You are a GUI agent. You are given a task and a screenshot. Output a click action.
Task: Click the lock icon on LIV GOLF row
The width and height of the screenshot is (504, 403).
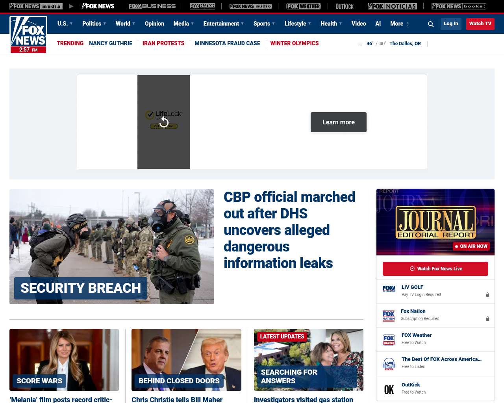(x=487, y=295)
